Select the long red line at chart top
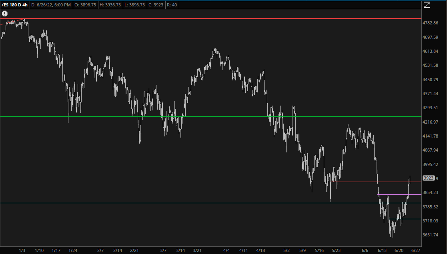The width and height of the screenshot is (447, 254). [x=200, y=18]
